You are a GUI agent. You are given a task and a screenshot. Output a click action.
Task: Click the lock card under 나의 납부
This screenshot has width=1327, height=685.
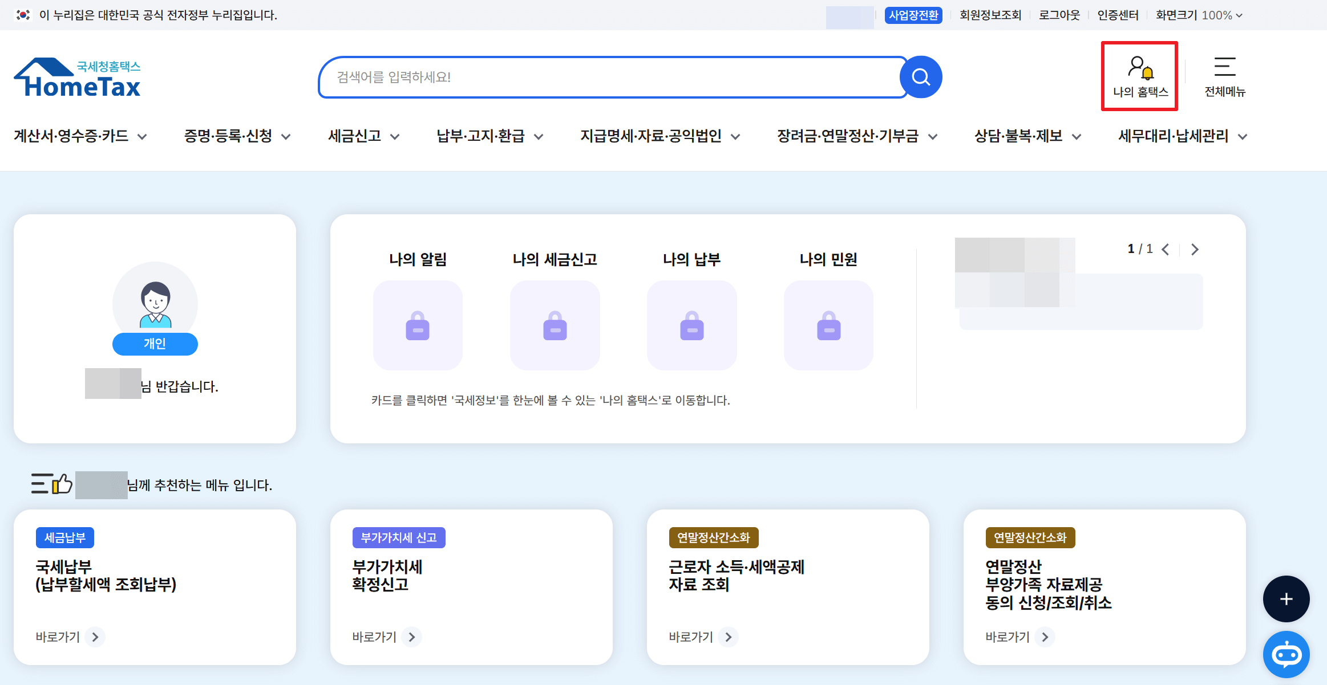pos(691,325)
